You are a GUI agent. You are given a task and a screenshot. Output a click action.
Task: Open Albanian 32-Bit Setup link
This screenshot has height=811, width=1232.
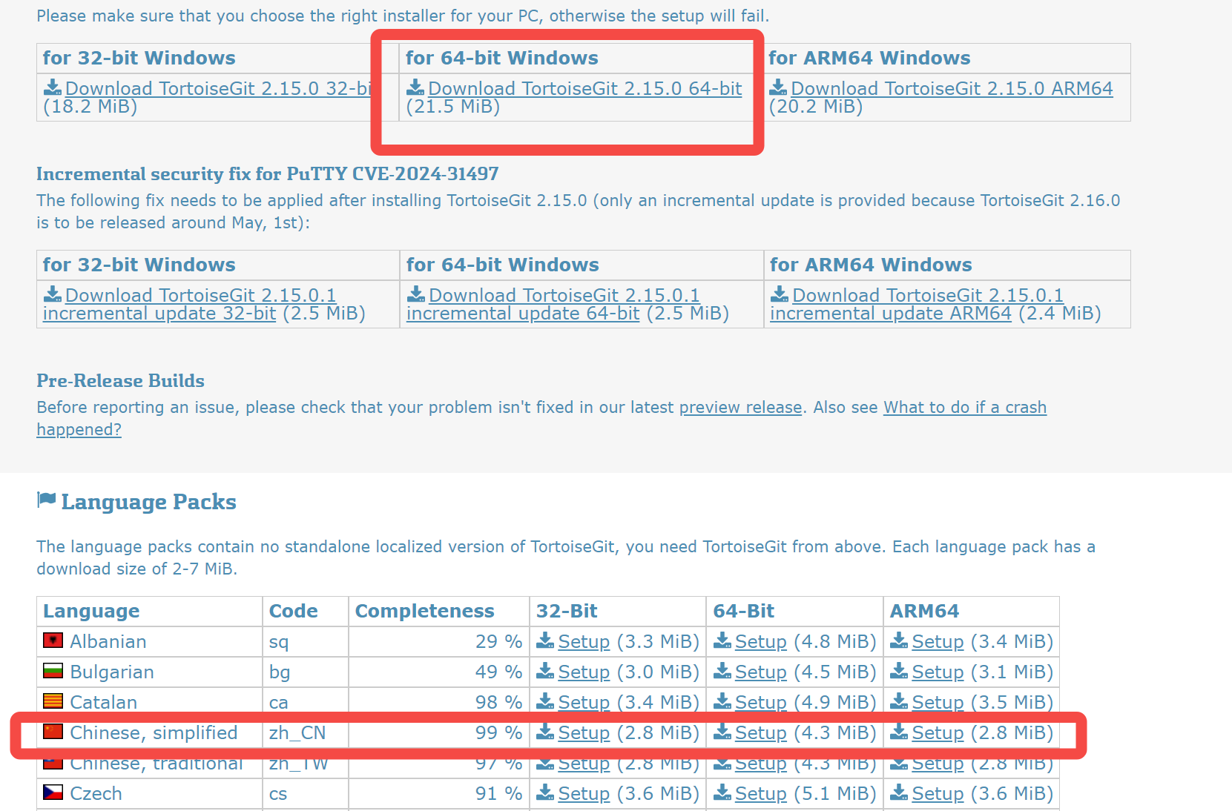click(584, 641)
